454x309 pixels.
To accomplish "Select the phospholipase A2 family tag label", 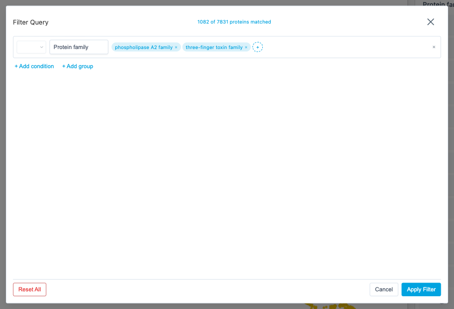I will [144, 47].
